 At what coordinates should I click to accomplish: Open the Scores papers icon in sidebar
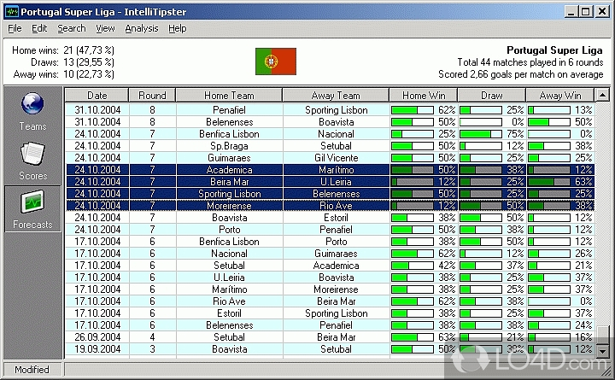point(32,154)
